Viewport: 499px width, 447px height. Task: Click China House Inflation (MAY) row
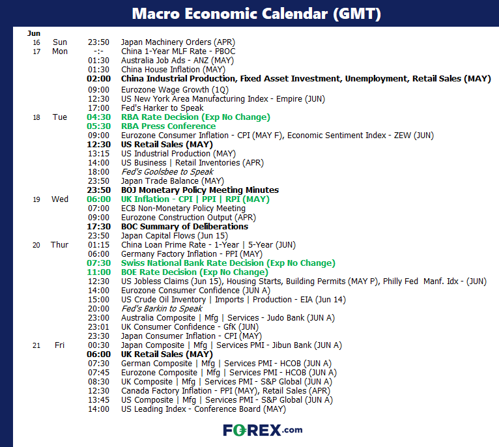coord(173,70)
